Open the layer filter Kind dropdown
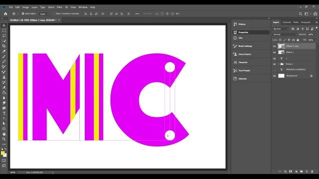The height and width of the screenshot is (179, 319). click(x=281, y=29)
